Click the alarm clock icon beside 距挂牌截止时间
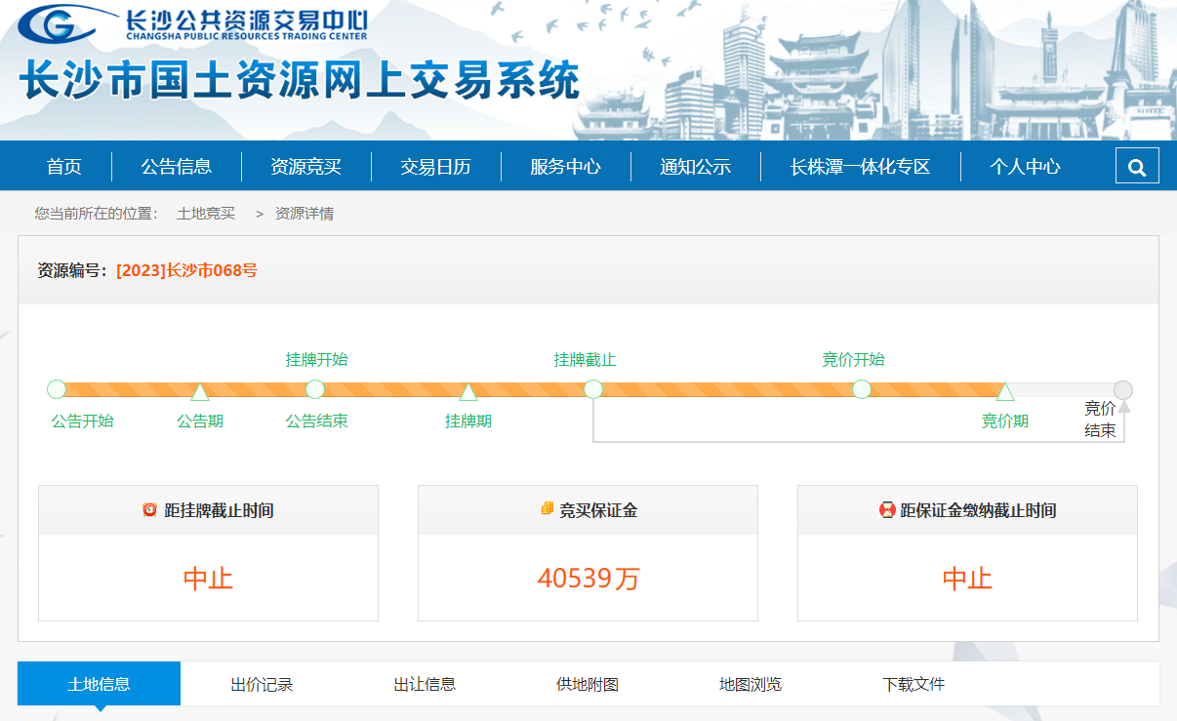The height and width of the screenshot is (721, 1177). 149,509
